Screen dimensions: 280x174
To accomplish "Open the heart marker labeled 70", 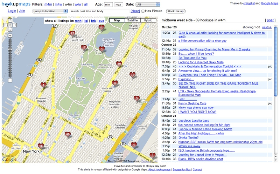I will (133, 75).
